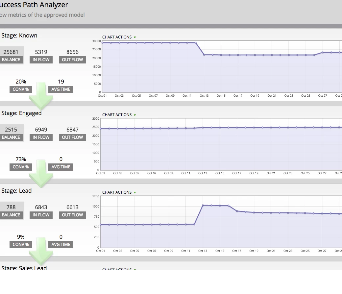Click the Lead out flow value 6613
342x294 pixels.
click(x=72, y=208)
